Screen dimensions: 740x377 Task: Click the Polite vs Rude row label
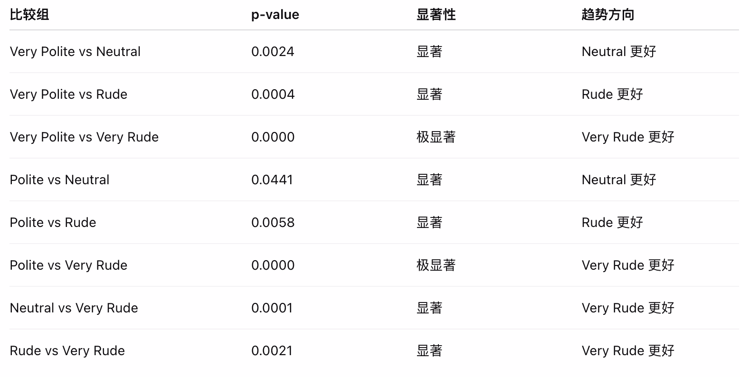[x=53, y=223]
